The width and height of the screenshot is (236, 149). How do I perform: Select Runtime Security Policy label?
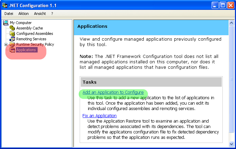(35, 44)
